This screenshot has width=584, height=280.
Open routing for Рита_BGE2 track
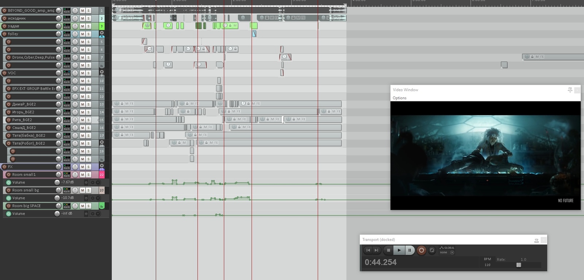(x=67, y=120)
